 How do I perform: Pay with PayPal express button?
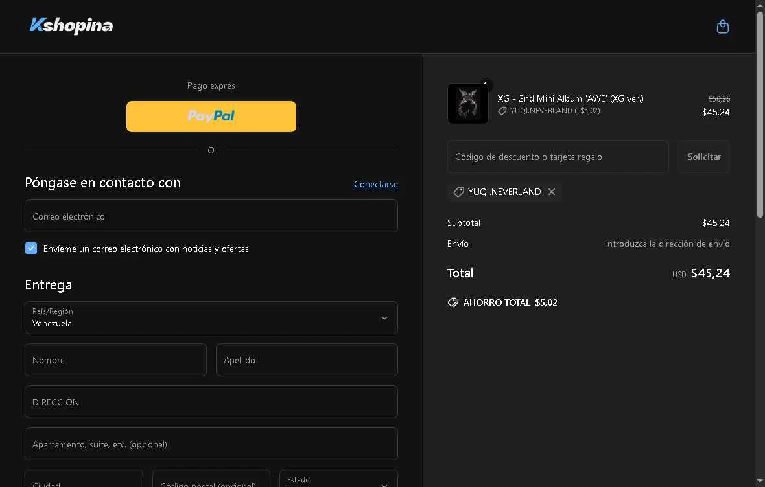pyautogui.click(x=211, y=117)
